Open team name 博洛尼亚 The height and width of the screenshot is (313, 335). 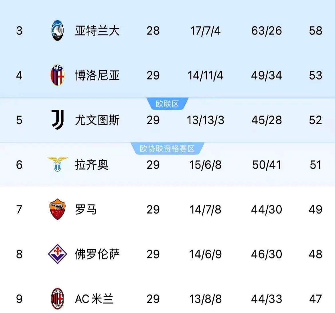coord(97,75)
